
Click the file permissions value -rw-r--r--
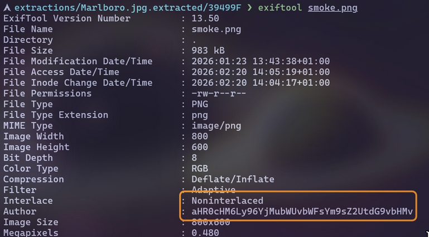pos(219,94)
